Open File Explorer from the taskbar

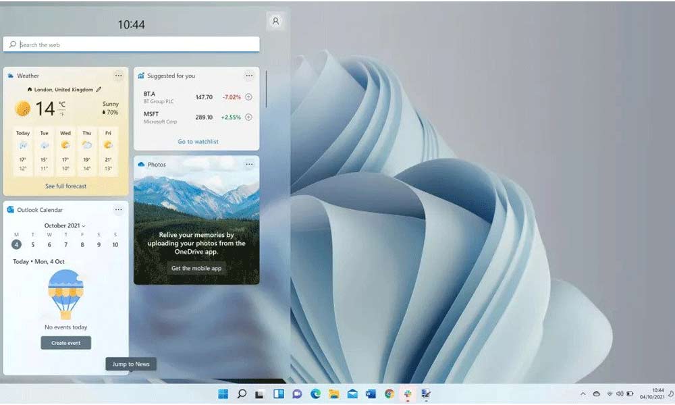[333, 392]
